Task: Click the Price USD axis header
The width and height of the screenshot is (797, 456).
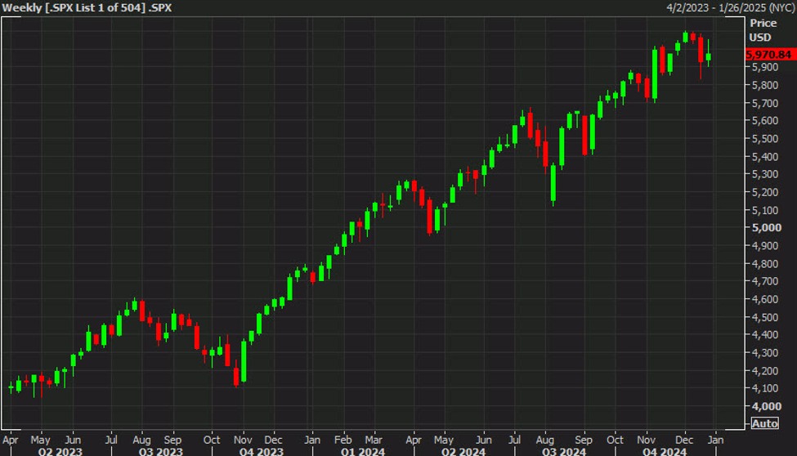Action: (x=763, y=30)
